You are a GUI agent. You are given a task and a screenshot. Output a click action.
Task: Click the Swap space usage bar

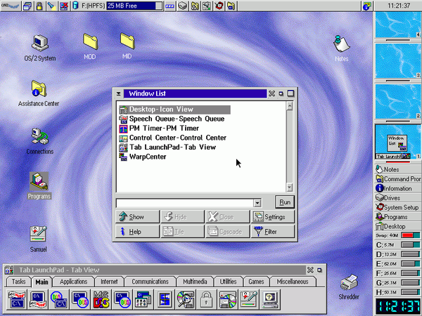tap(412, 235)
